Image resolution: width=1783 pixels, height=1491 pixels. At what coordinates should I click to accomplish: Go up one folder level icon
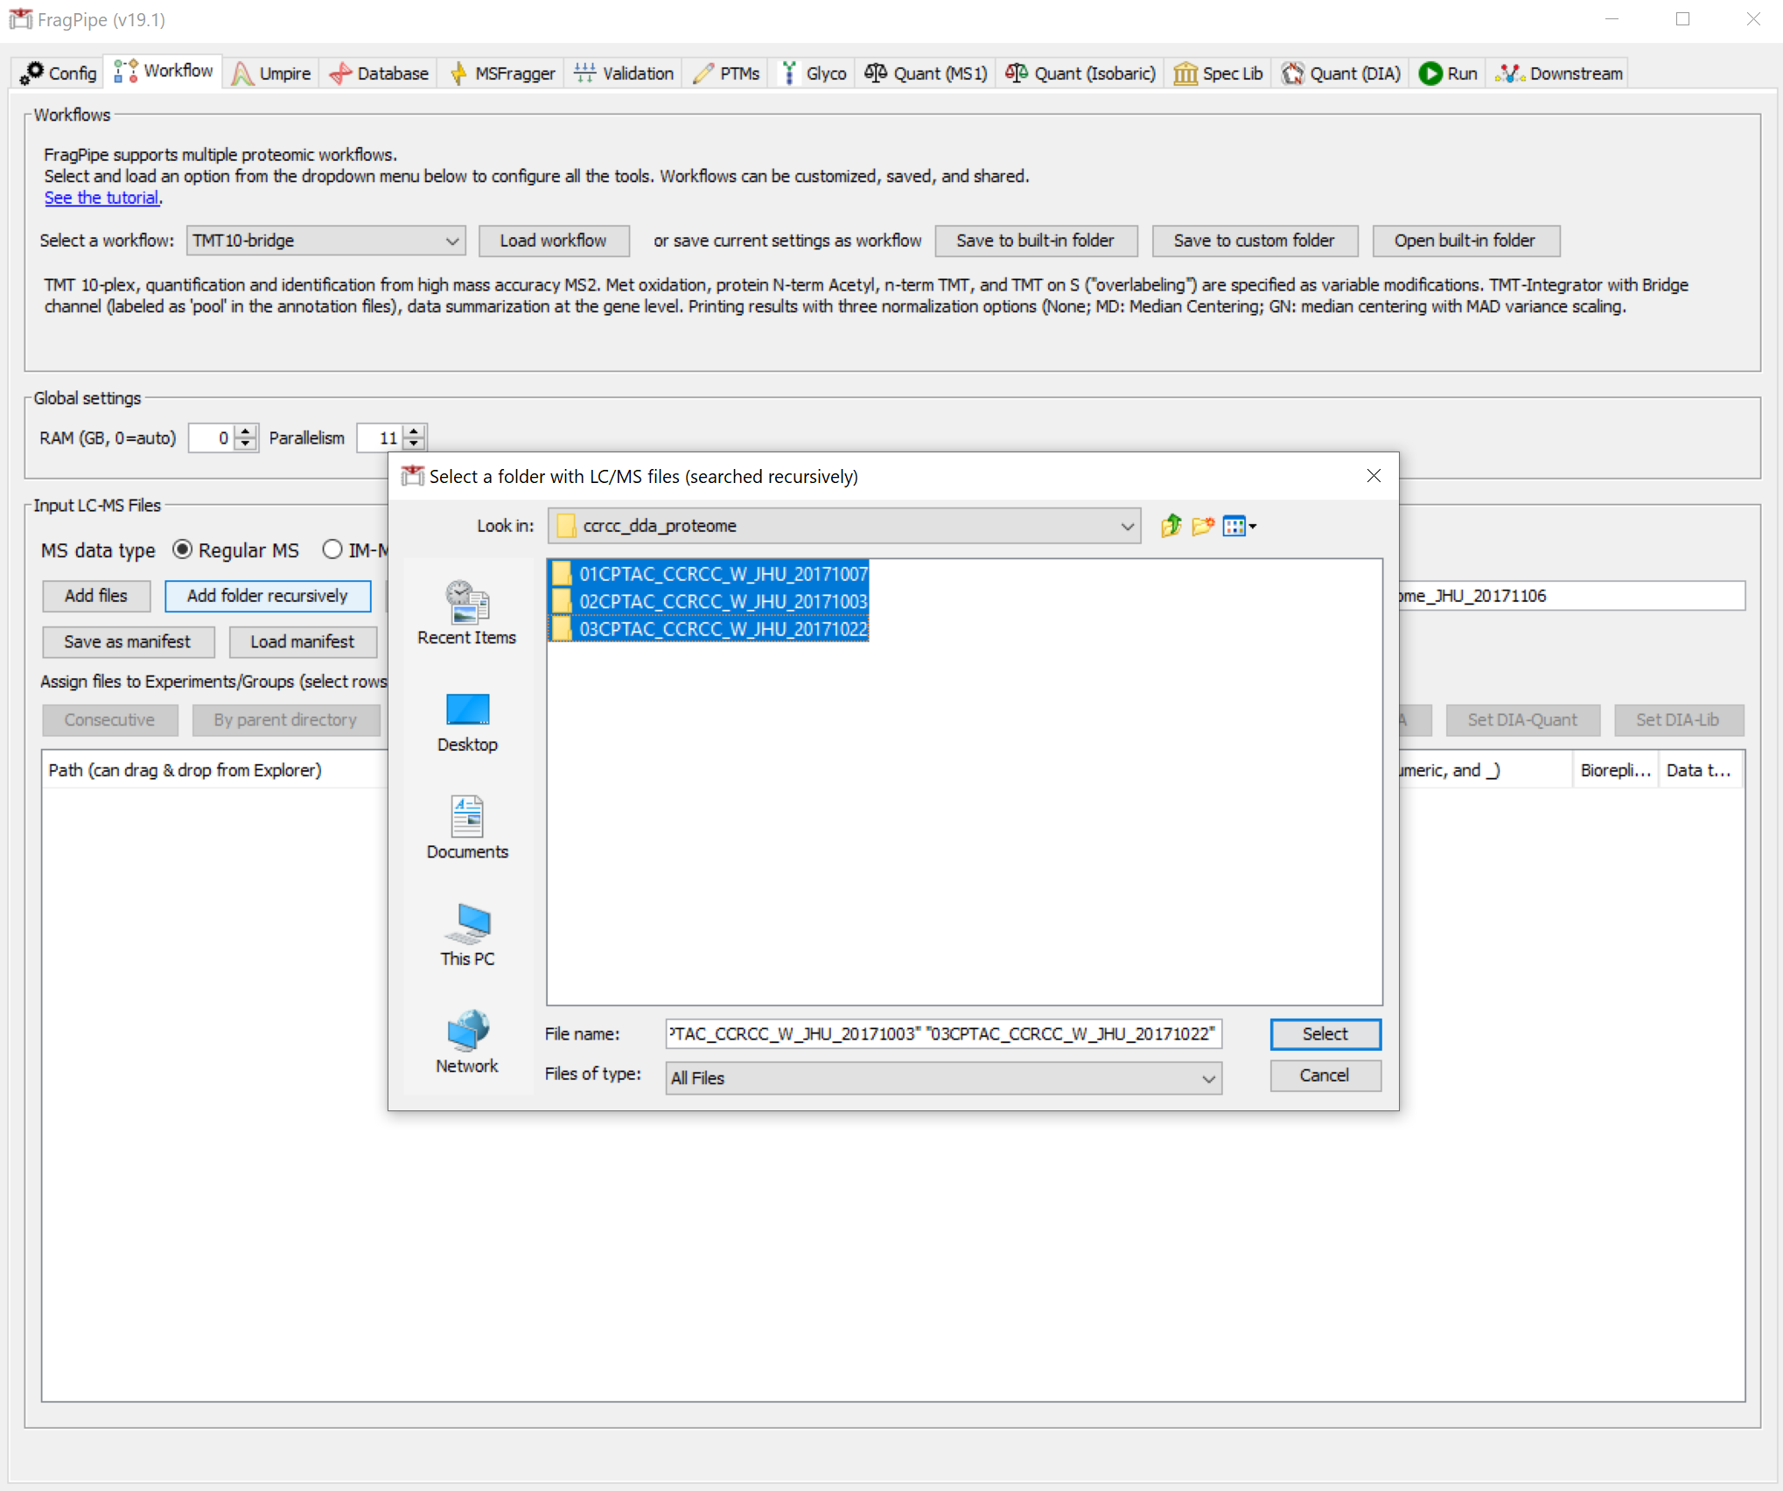click(x=1171, y=526)
